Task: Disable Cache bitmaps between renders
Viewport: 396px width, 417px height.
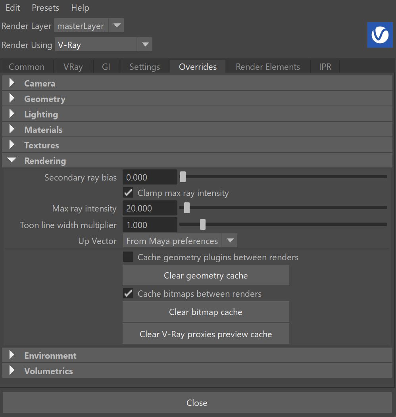Action: [128, 293]
